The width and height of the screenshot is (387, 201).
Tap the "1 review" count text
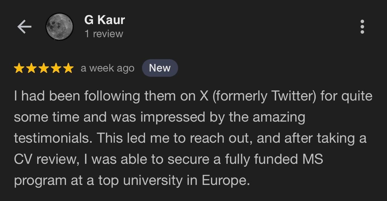[x=104, y=34]
